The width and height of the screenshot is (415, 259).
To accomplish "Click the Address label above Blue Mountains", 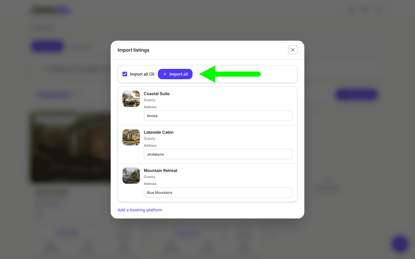I will coord(150,184).
